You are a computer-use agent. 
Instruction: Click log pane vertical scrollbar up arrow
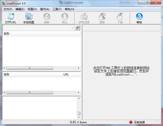point(79,99)
